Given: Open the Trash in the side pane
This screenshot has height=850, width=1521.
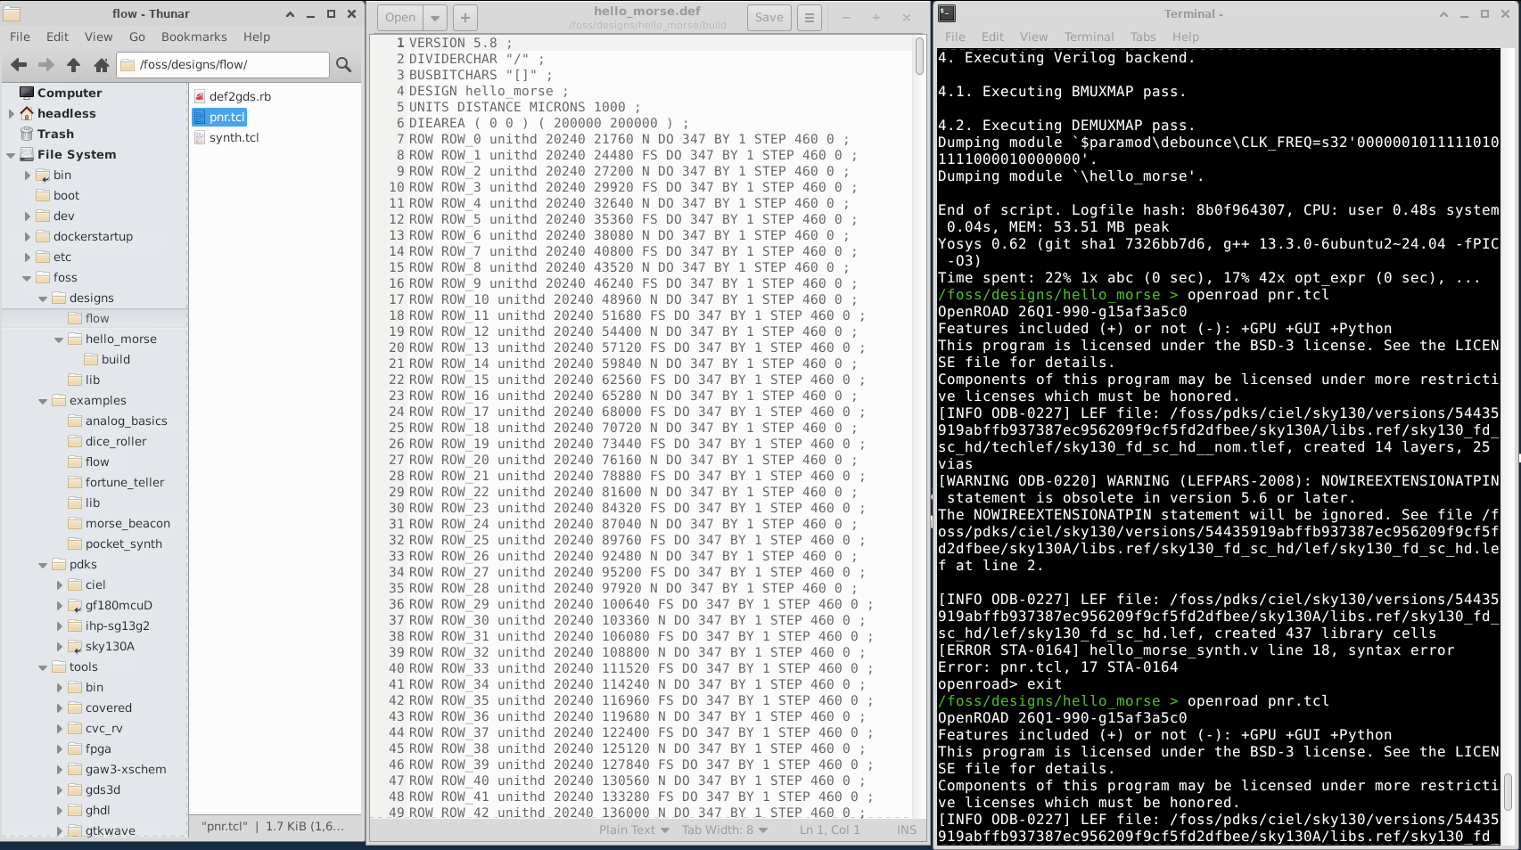Looking at the screenshot, I should pos(55,134).
